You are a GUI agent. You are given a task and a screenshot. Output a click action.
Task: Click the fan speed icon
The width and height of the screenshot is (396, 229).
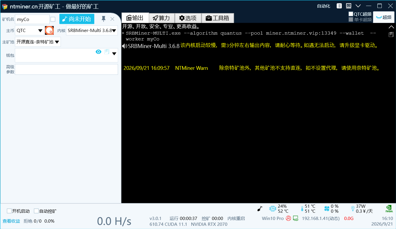click(x=327, y=209)
